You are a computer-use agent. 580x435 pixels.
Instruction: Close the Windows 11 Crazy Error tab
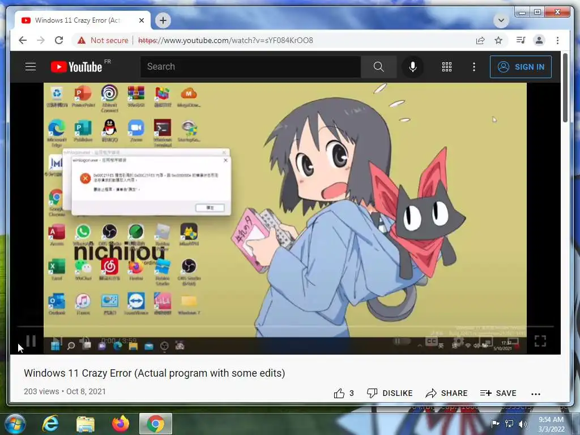coord(141,20)
